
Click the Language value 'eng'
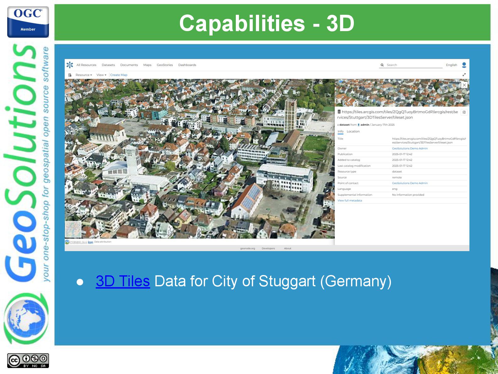coord(395,189)
